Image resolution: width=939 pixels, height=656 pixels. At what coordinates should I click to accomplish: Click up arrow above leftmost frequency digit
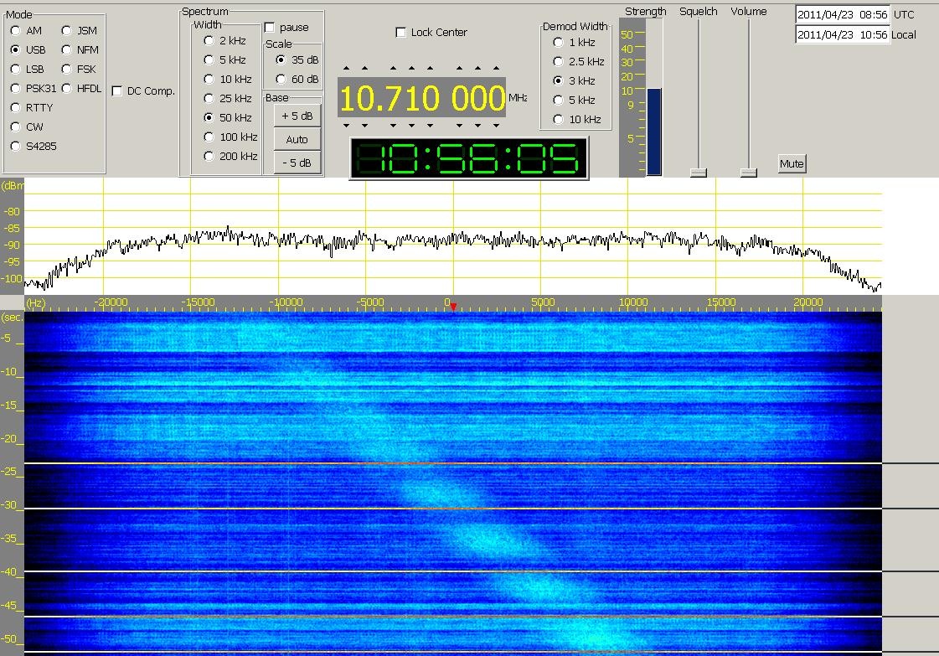pyautogui.click(x=347, y=69)
